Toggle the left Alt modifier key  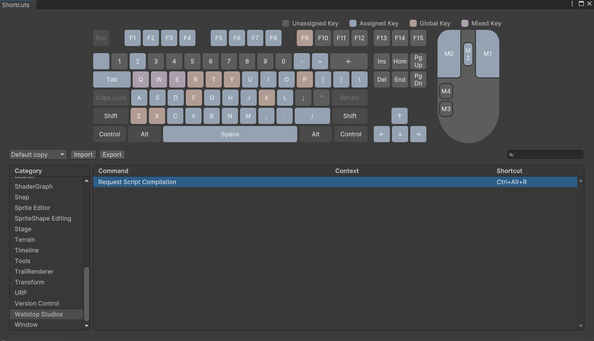(144, 134)
